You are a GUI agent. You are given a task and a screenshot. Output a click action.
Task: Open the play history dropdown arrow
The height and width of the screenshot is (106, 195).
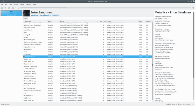tap(15, 8)
